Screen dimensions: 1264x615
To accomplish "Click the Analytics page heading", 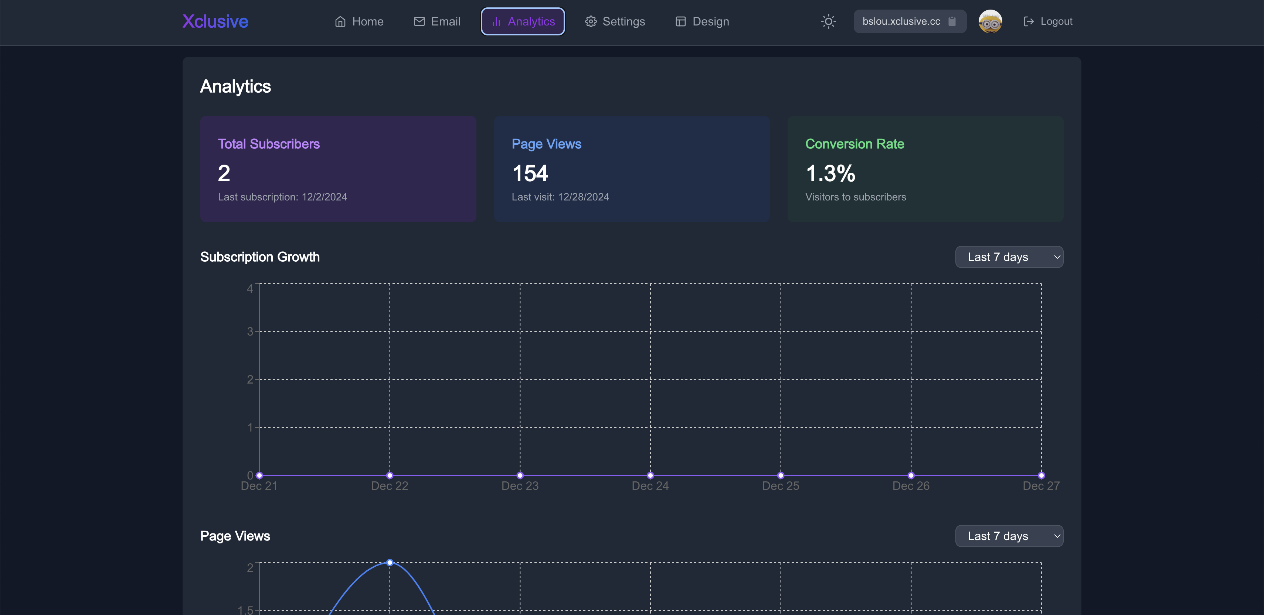I will [x=235, y=87].
